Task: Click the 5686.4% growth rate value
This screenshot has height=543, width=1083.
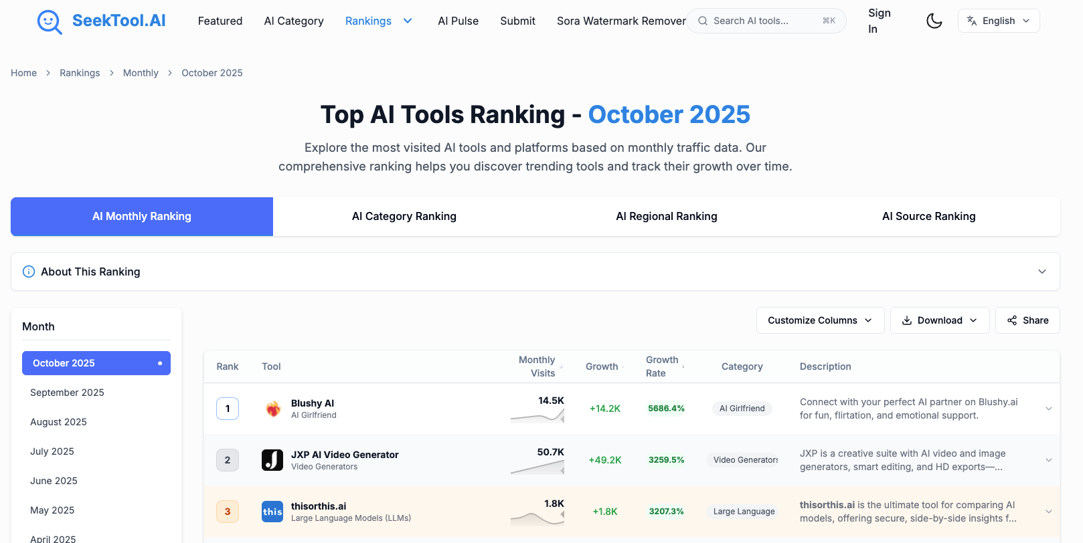Action: 666,409
